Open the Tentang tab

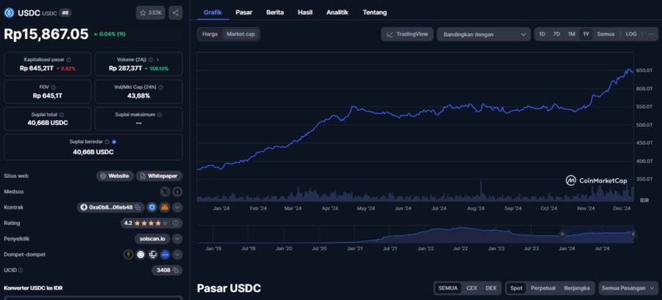375,12
